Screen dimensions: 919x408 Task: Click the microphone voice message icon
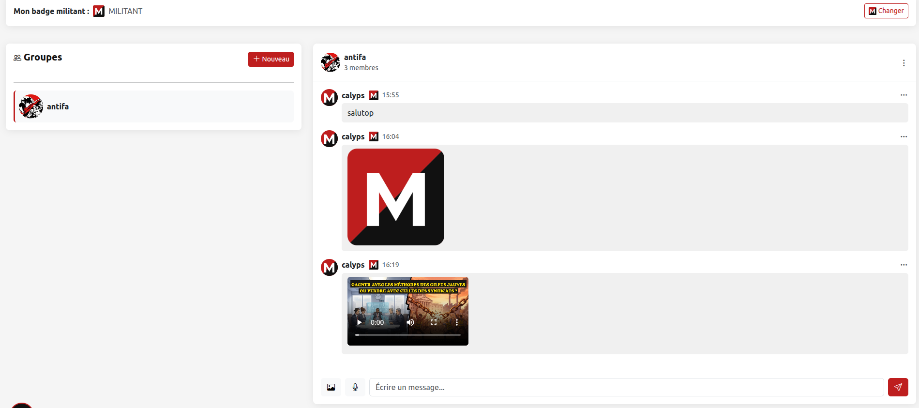pos(355,387)
